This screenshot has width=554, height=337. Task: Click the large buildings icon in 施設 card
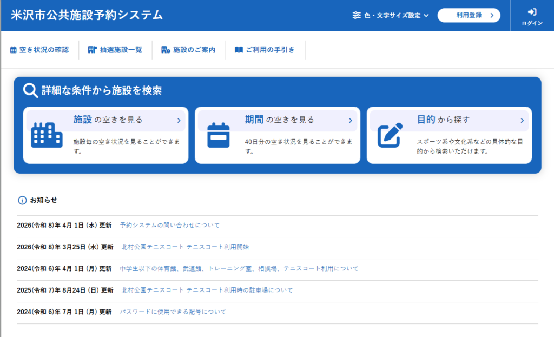point(47,135)
